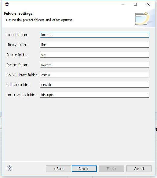Click the 'Include folder:' label

pyautogui.click(x=17, y=35)
